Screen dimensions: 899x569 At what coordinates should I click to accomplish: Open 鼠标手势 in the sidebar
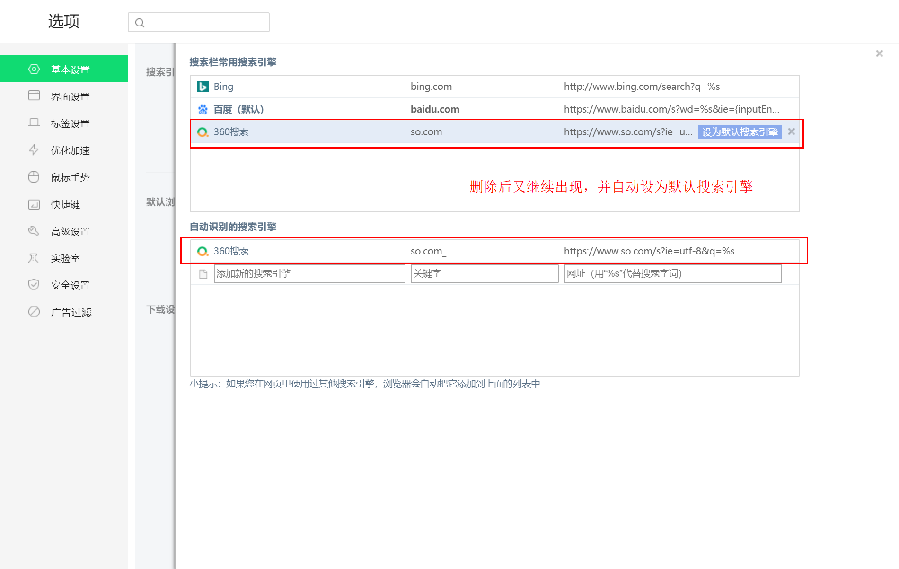click(x=64, y=177)
